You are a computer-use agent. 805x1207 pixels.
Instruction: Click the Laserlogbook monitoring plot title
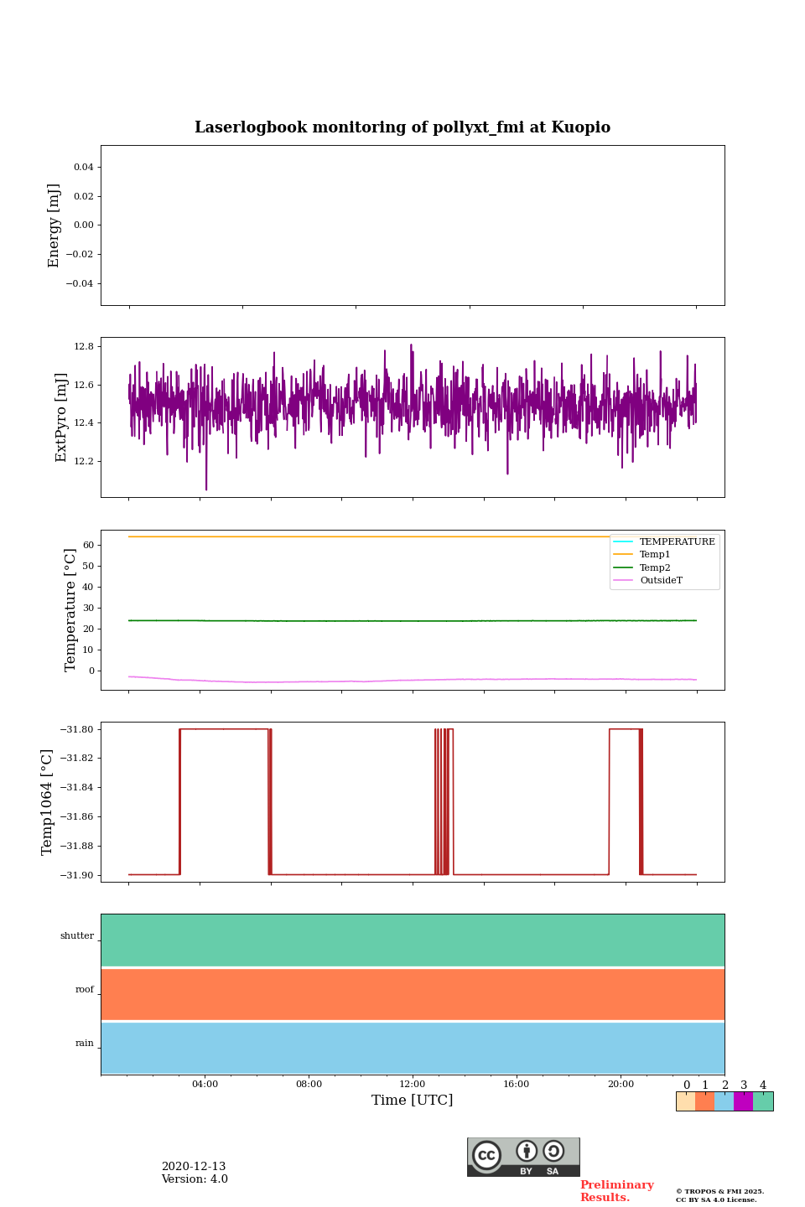point(402,127)
